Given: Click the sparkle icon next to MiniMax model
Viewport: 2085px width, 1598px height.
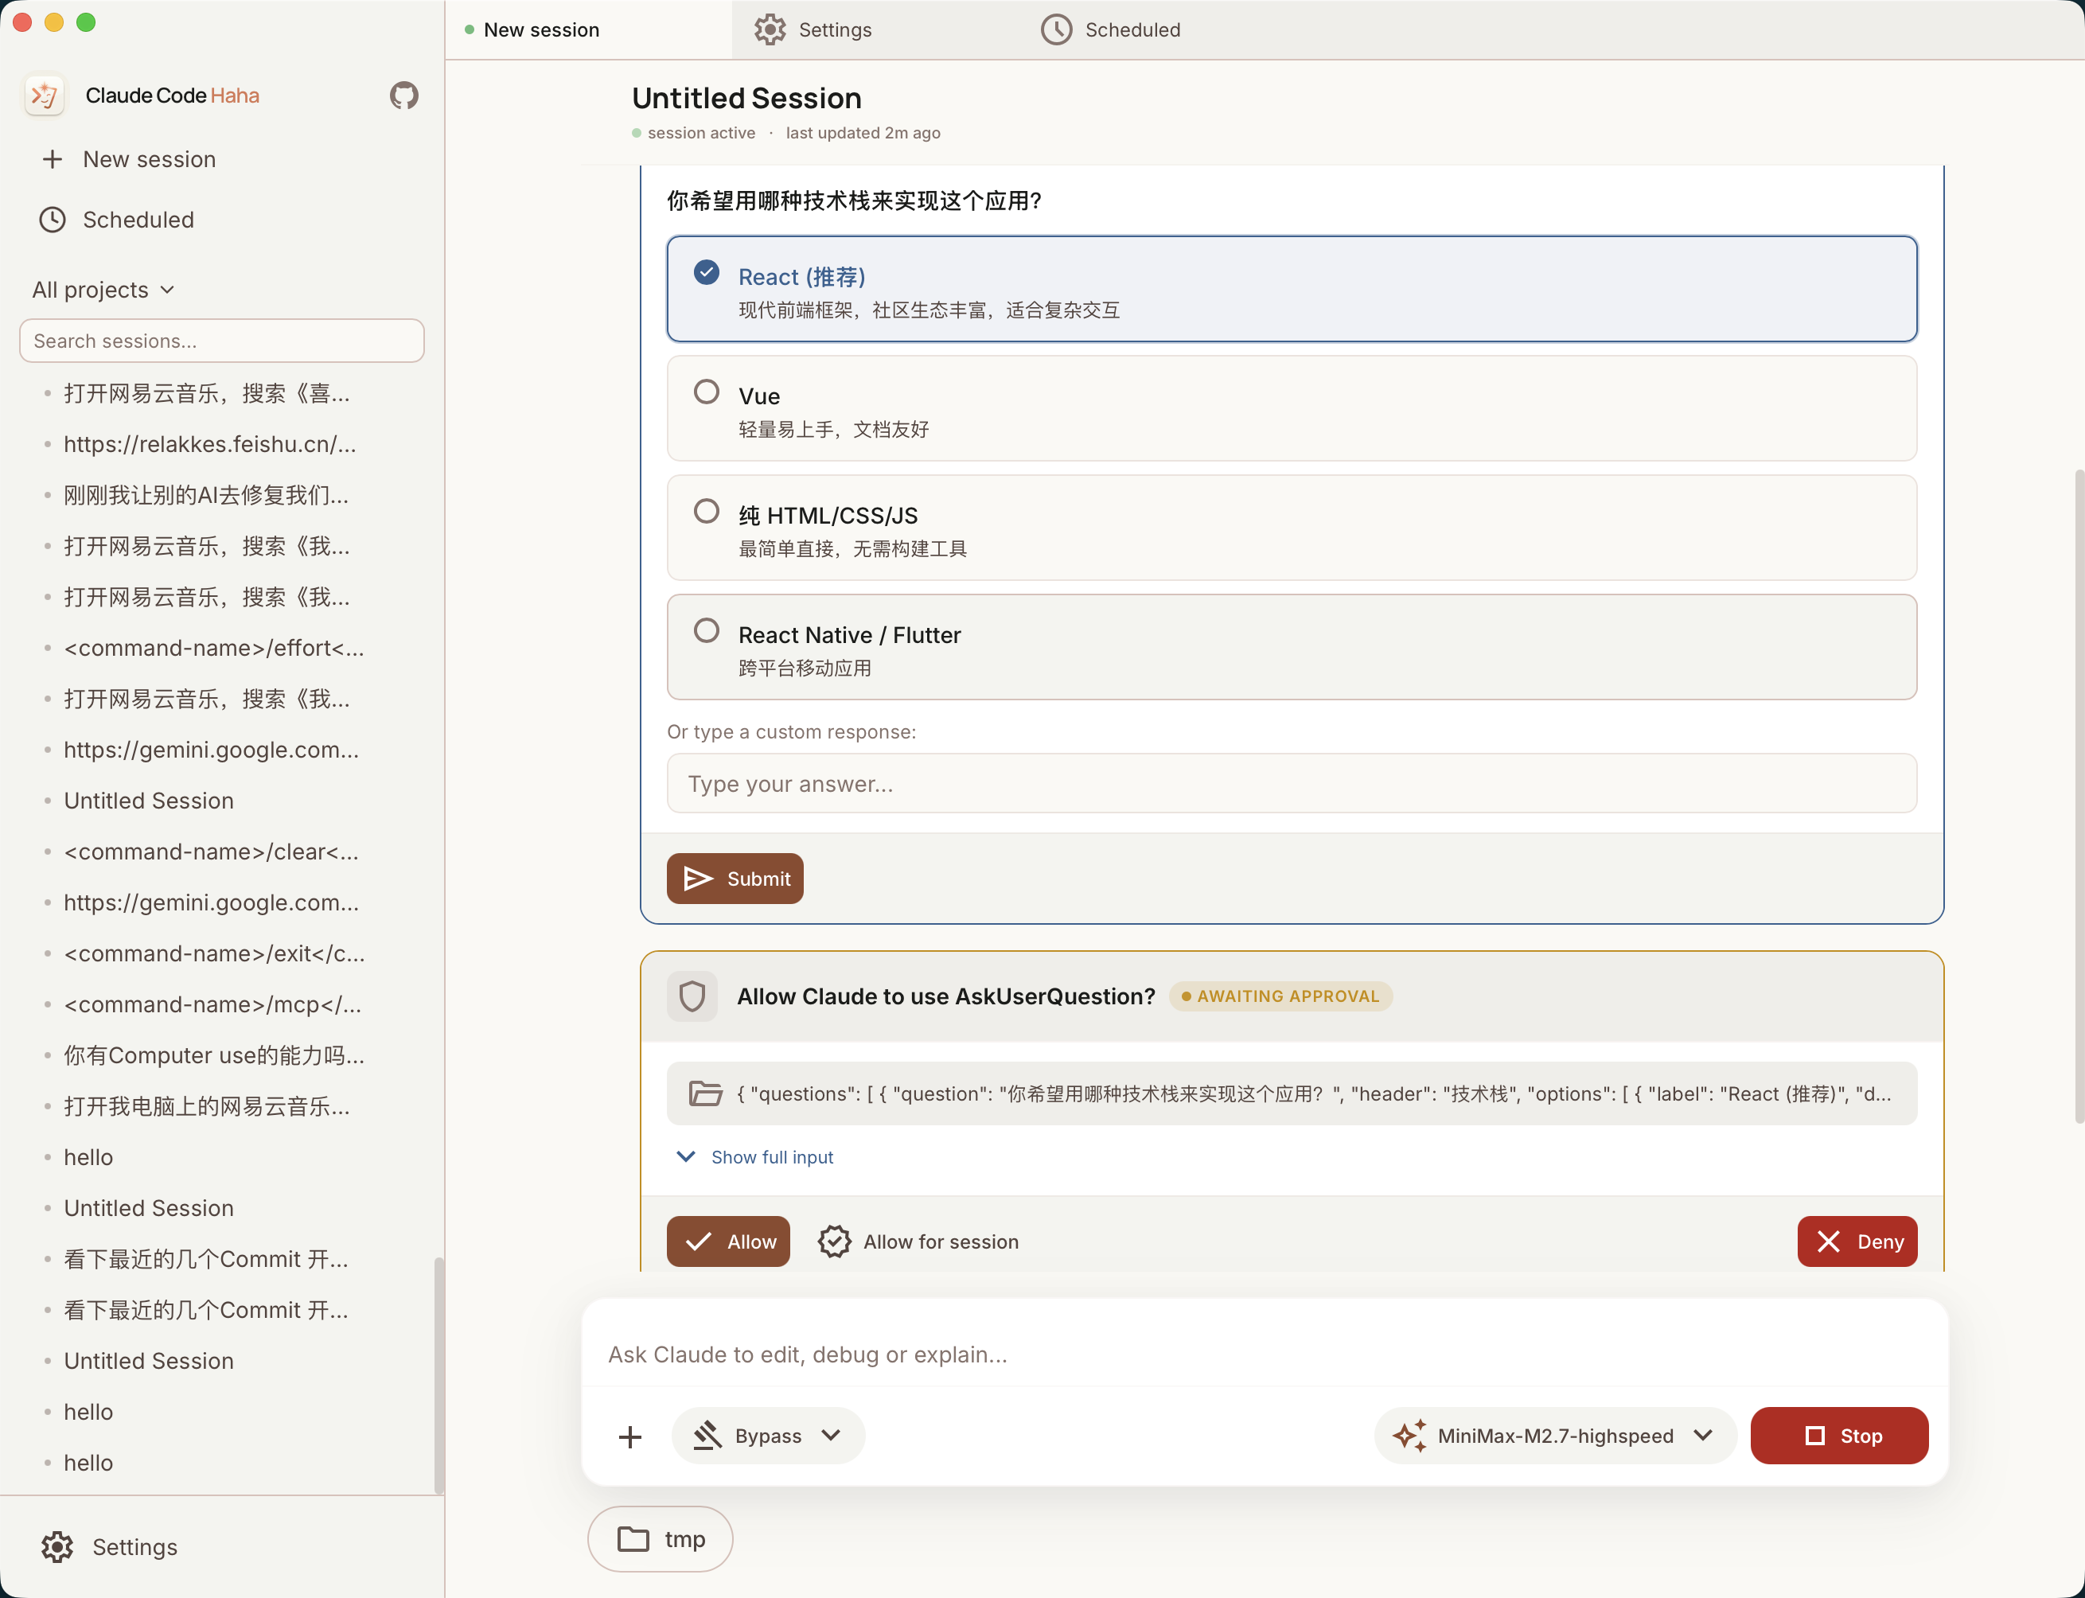Looking at the screenshot, I should click(1411, 1436).
